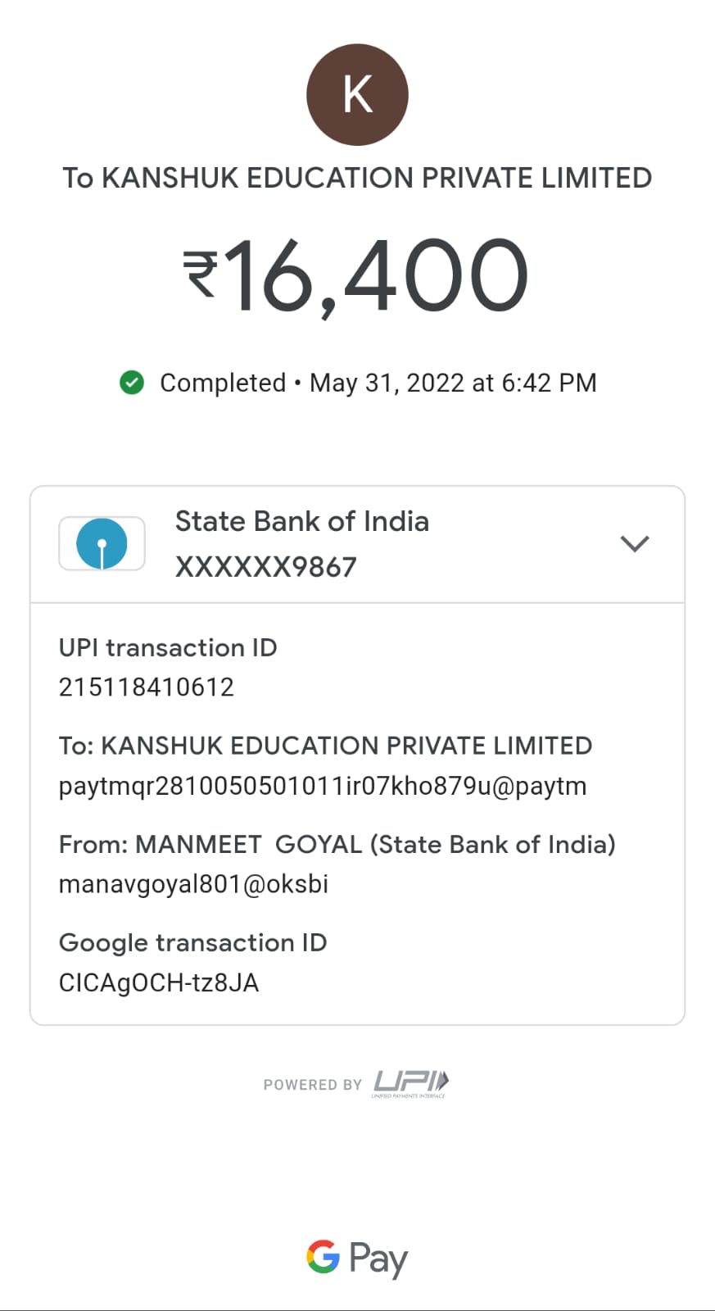Select the Google transaction ID value

159,982
